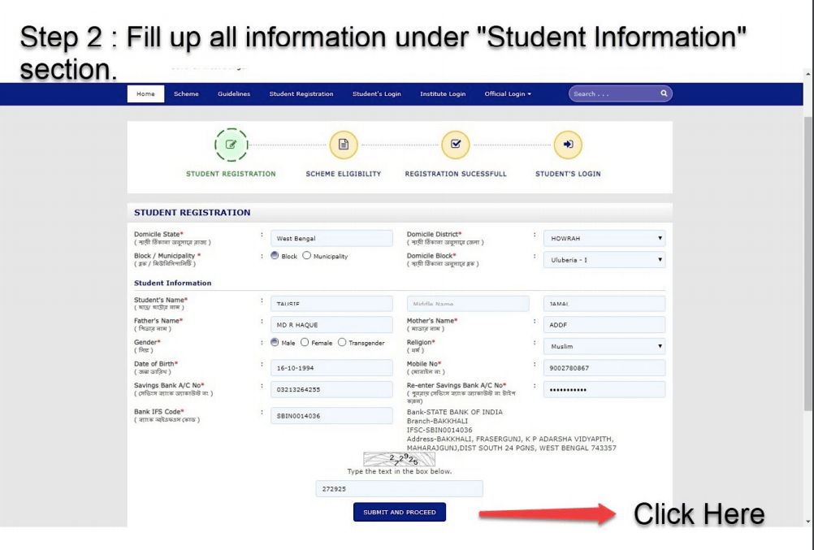Screen dimensions: 814x550
Task: Click the Mother's Name field
Action: coord(604,325)
